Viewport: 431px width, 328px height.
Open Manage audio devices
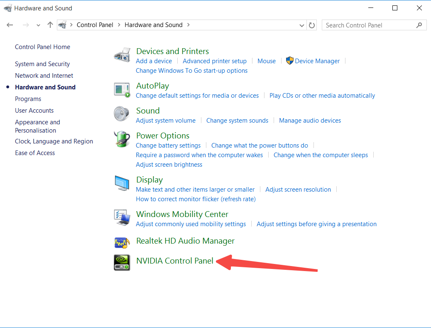[x=310, y=120]
